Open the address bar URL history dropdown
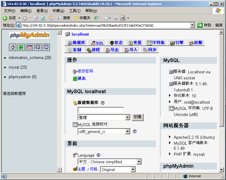Screen dimensions: 226x180 point(192,25)
